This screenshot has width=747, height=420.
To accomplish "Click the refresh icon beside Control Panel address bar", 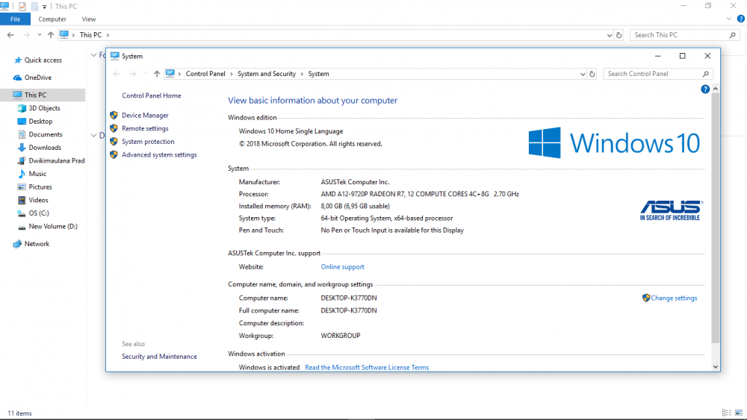I will pyautogui.click(x=592, y=74).
